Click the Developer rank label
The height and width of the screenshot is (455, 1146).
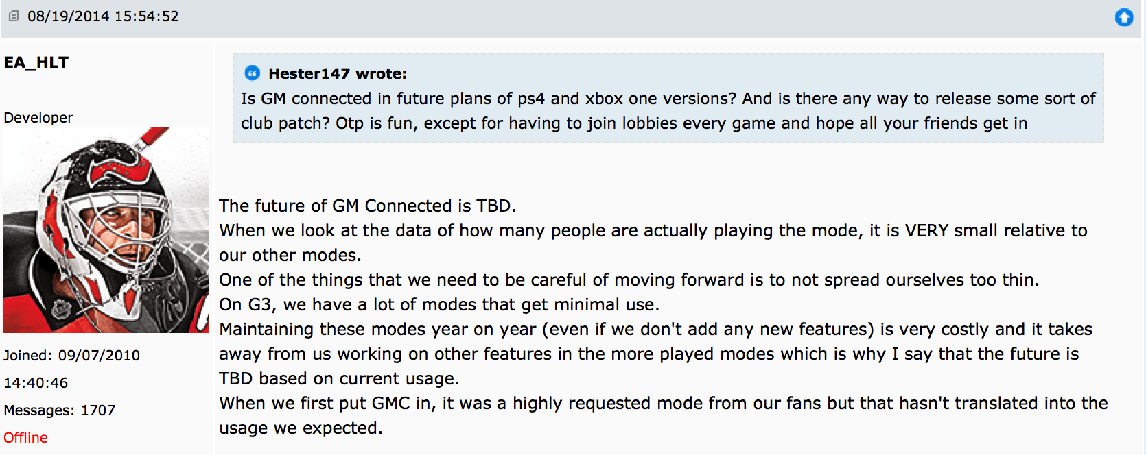[x=38, y=117]
